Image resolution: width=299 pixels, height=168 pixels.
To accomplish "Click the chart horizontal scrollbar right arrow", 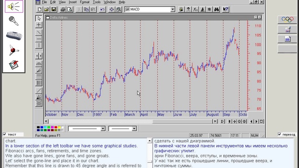I will pos(215,121).
